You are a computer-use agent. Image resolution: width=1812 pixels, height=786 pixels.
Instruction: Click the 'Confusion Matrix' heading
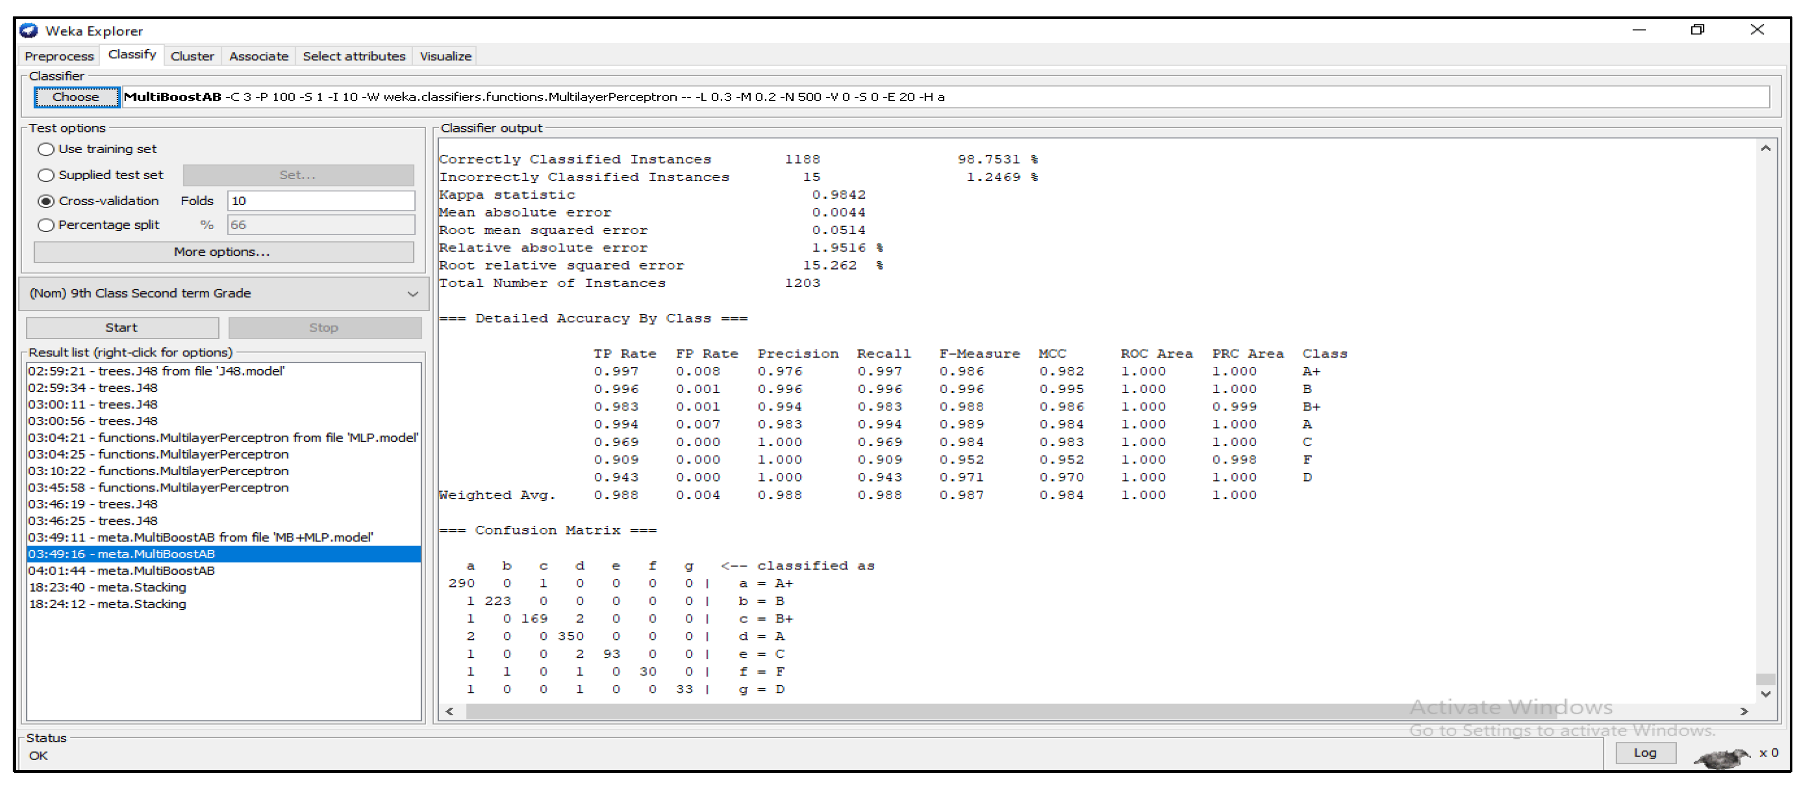548,531
